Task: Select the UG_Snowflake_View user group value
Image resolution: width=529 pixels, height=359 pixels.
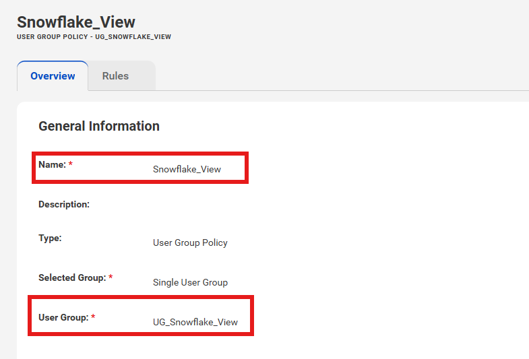Action: coord(195,322)
